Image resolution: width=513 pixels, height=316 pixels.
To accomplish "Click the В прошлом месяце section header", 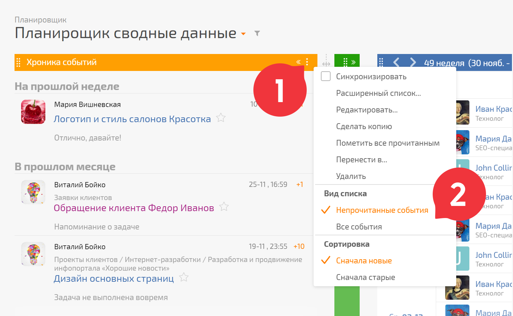I will pos(65,167).
